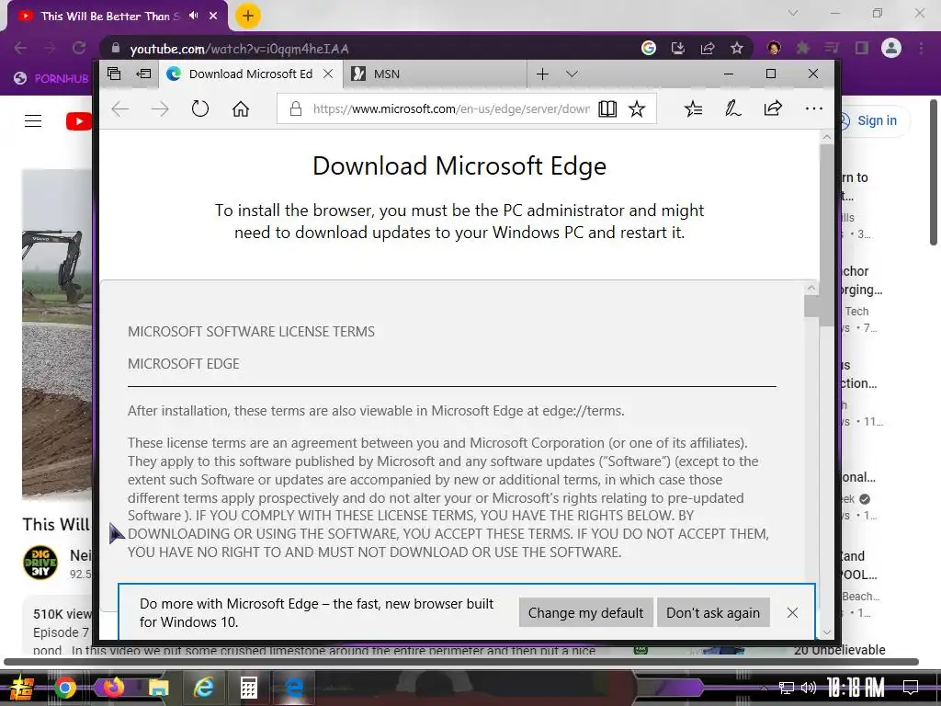941x706 pixels.
Task: Add page to favorites star in Edge
Action: click(x=637, y=108)
